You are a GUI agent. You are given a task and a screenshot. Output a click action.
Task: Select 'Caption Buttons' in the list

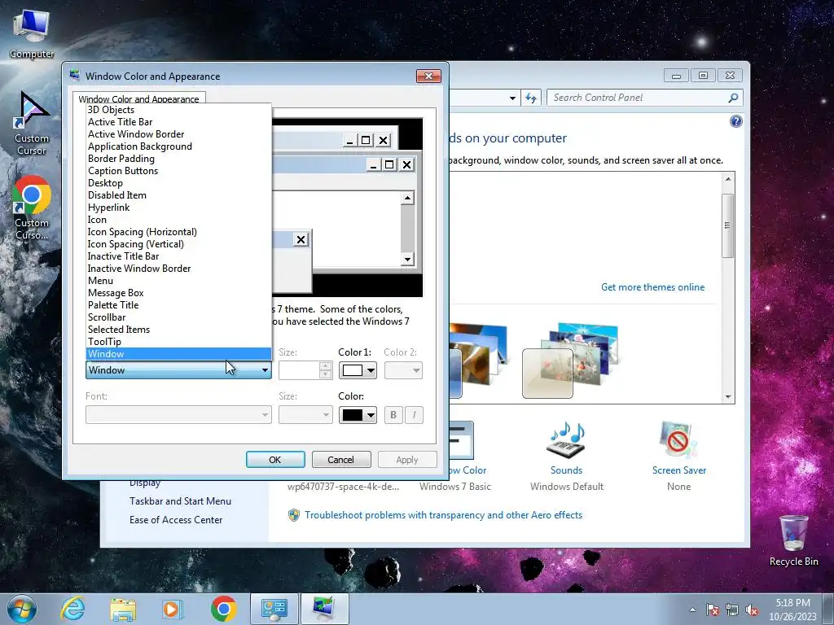[178, 171]
